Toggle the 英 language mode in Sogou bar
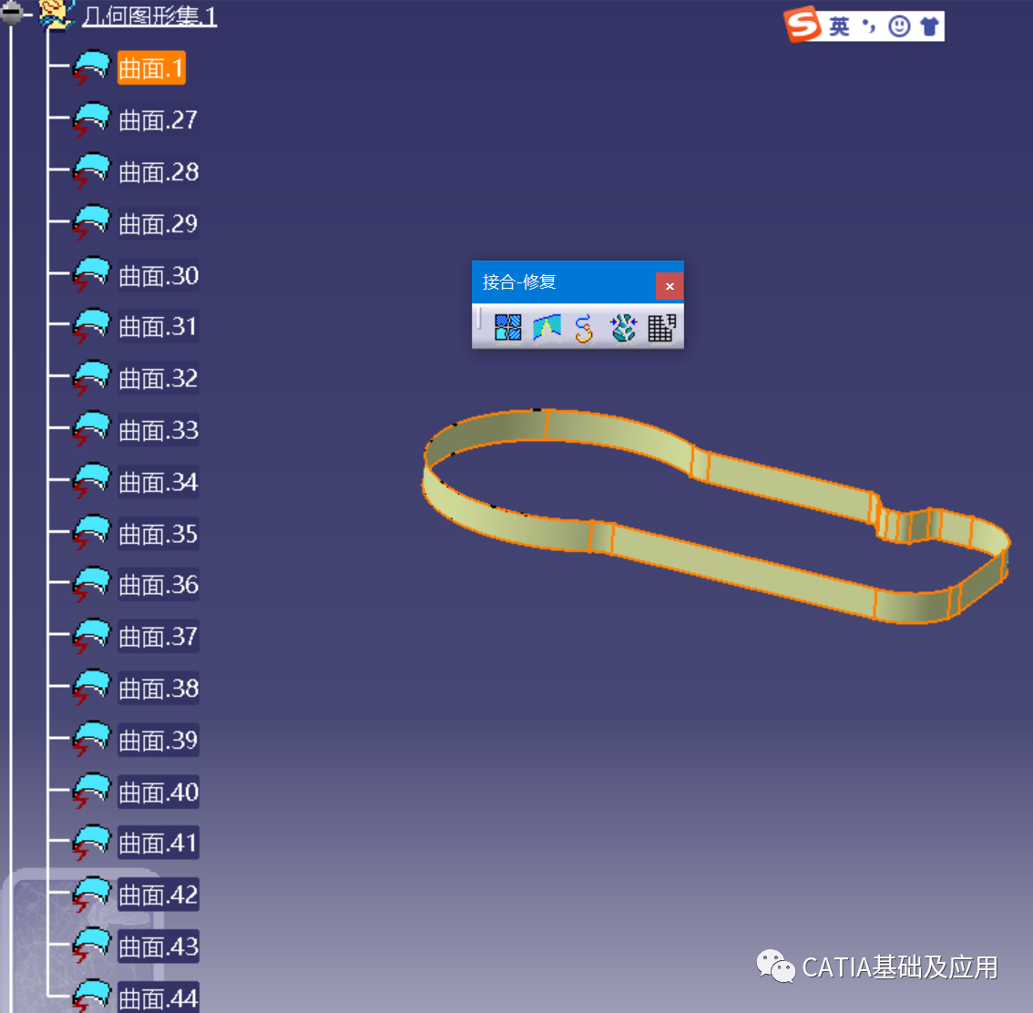 (x=839, y=26)
